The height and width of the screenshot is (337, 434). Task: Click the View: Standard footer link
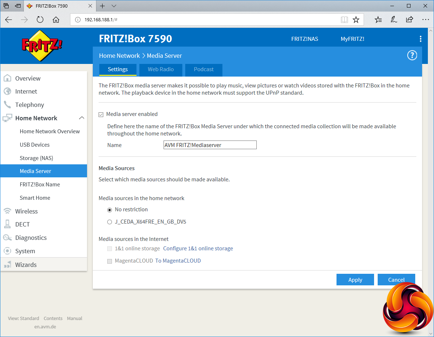pyautogui.click(x=23, y=319)
